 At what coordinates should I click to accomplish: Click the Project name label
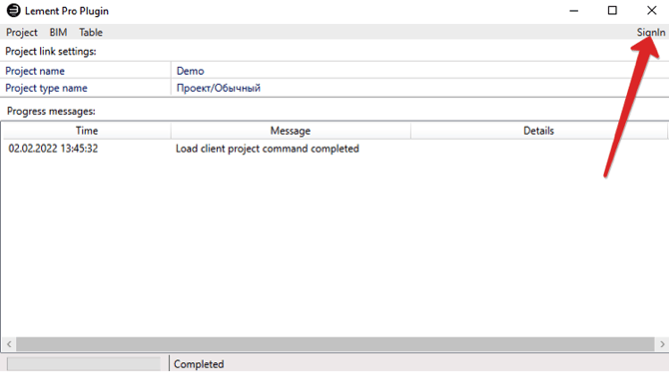[35, 71]
